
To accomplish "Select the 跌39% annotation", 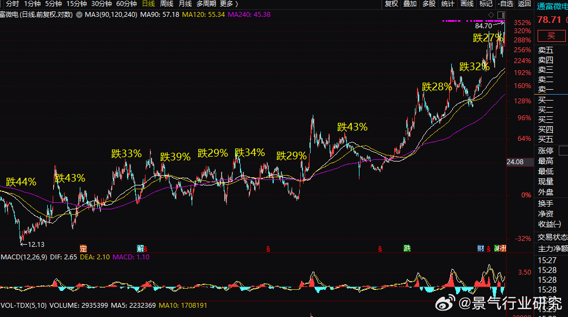I will [175, 157].
